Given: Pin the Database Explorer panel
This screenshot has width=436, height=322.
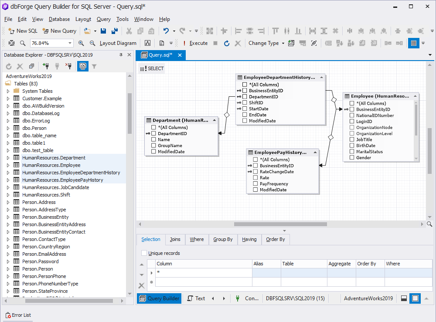Looking at the screenshot, I should [121, 55].
